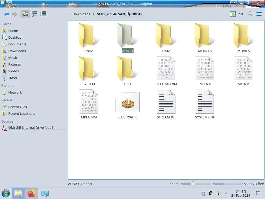
Task: Switch to Details view mode
Action: pos(43,14)
